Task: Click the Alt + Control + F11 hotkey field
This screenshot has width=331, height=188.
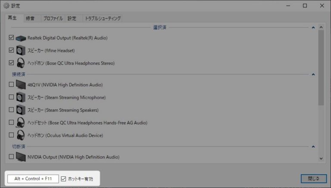Action: pyautogui.click(x=33, y=179)
